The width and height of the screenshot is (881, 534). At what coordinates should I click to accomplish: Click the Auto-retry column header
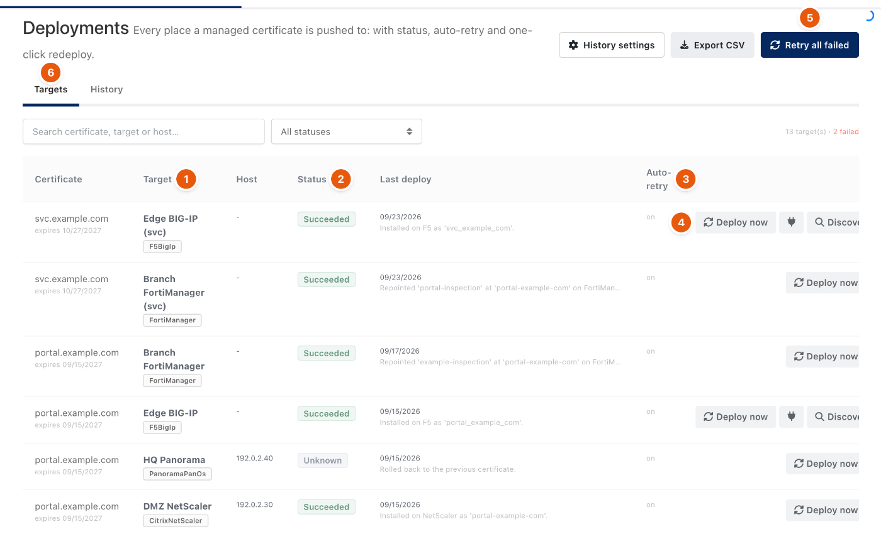659,179
